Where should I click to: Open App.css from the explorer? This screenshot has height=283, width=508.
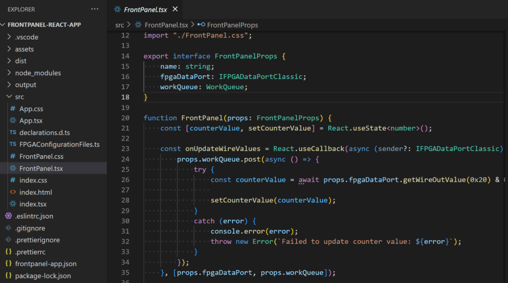(x=31, y=109)
